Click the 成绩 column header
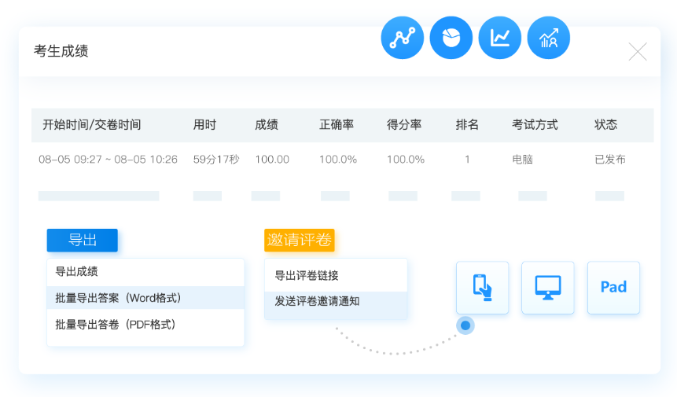Viewport: 677px width, 397px height. click(x=267, y=125)
